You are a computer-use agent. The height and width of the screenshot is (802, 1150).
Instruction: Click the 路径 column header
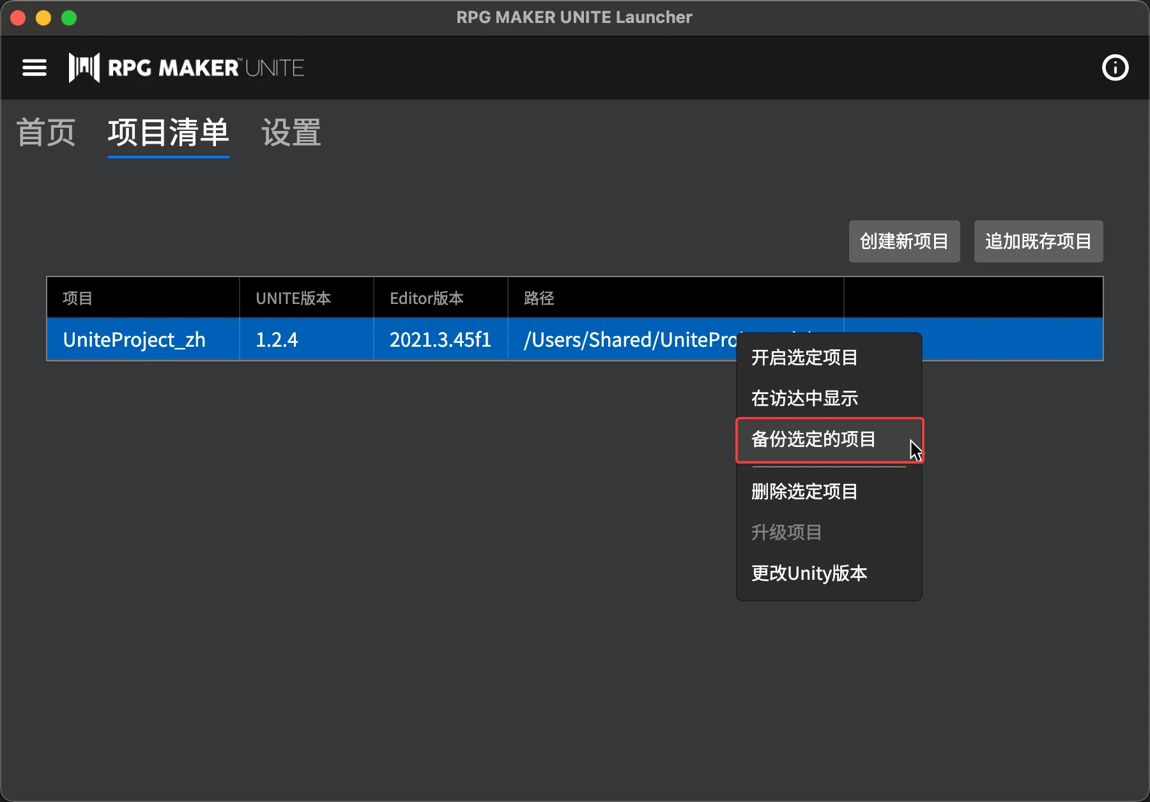click(x=676, y=298)
